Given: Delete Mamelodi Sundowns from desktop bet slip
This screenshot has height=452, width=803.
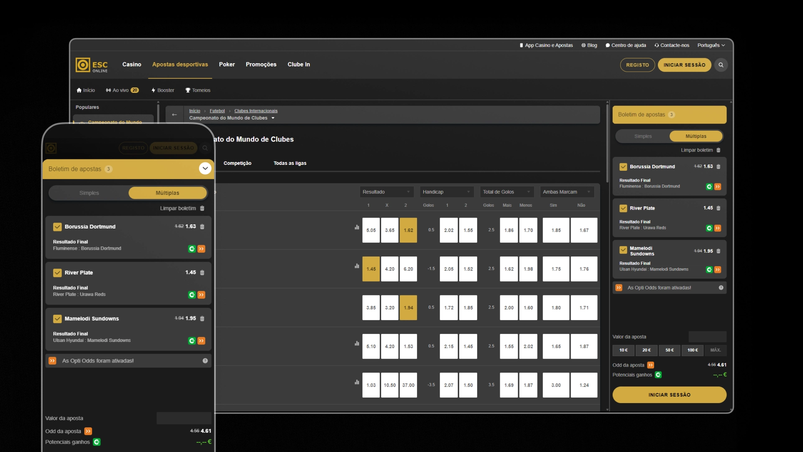Looking at the screenshot, I should pyautogui.click(x=719, y=251).
